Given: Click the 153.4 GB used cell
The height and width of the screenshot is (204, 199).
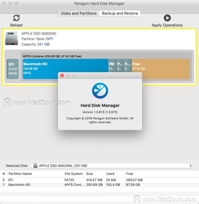Looking at the screenshot, I should point(113,185).
